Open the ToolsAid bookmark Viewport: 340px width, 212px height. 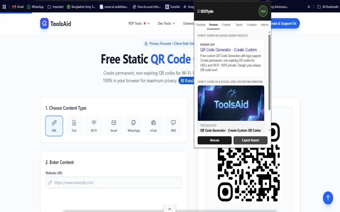pyautogui.click(x=172, y=7)
